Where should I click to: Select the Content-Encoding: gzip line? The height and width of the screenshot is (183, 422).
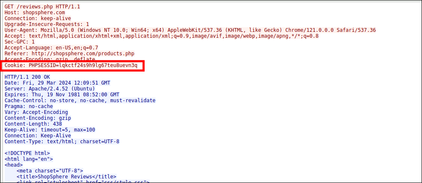pos(38,118)
